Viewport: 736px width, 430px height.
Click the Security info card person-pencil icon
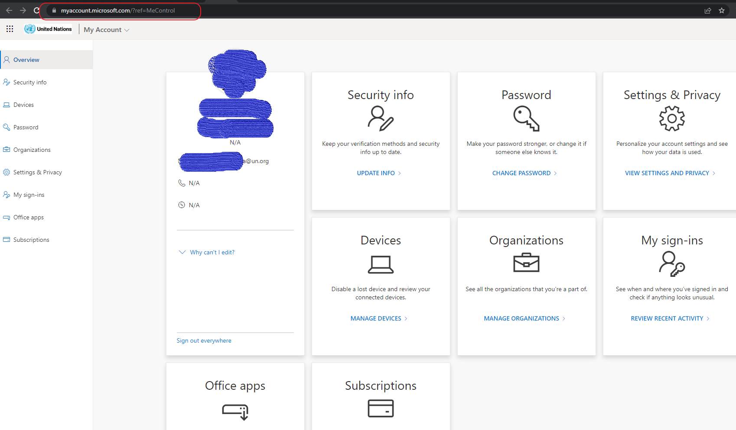(x=381, y=119)
